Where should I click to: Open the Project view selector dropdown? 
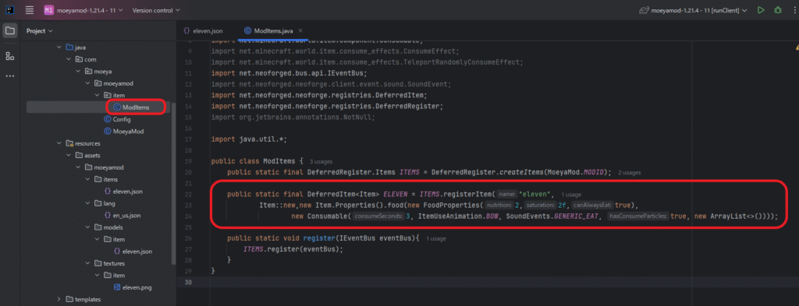coord(40,31)
